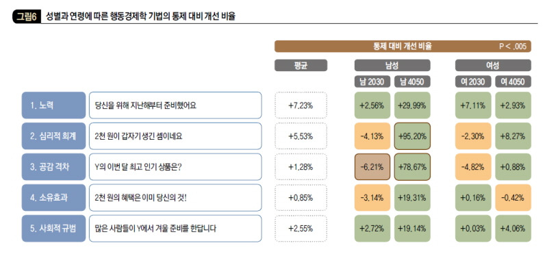Click the 평균 column header
Image resolution: width=547 pixels, height=254 pixels.
[301, 65]
